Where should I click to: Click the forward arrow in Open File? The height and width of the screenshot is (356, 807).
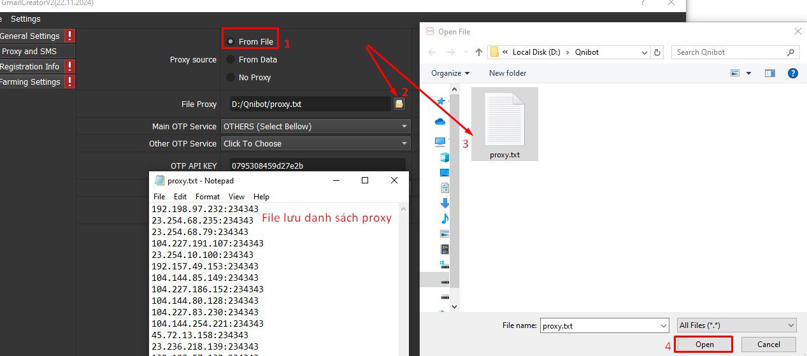[450, 52]
